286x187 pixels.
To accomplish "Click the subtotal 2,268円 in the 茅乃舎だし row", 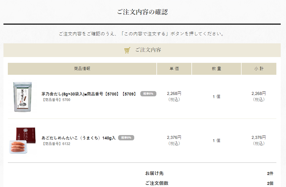I will [x=259, y=93].
